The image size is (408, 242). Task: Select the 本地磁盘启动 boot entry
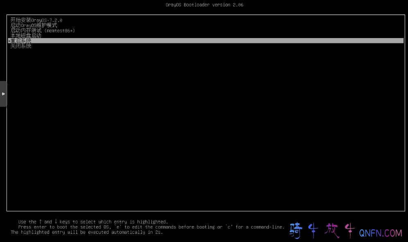coord(26,36)
